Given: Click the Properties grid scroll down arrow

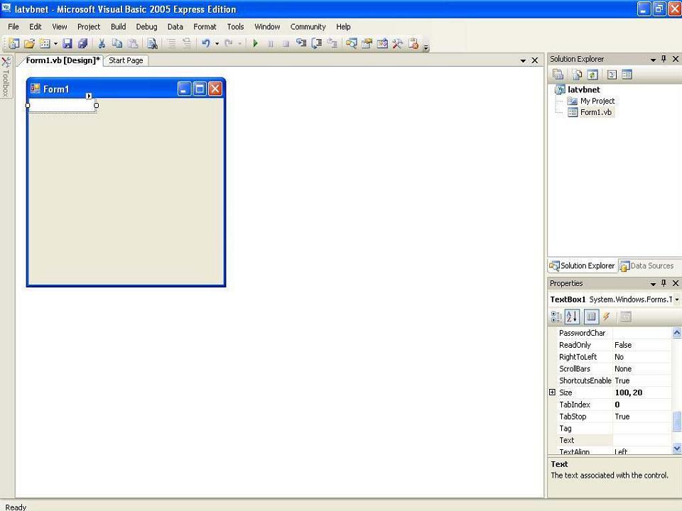Looking at the screenshot, I should tap(676, 448).
